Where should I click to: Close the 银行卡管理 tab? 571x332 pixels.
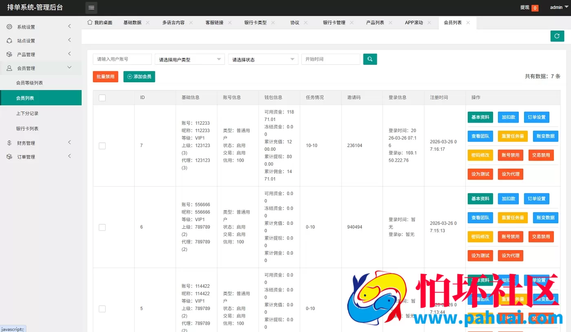coord(352,23)
